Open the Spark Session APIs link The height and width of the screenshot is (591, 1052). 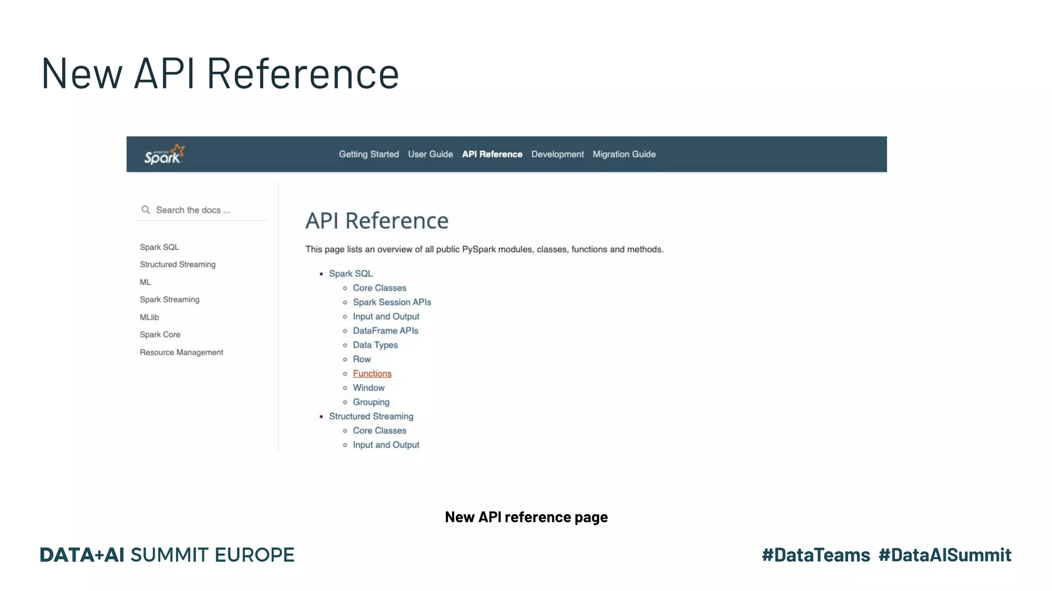coord(392,302)
